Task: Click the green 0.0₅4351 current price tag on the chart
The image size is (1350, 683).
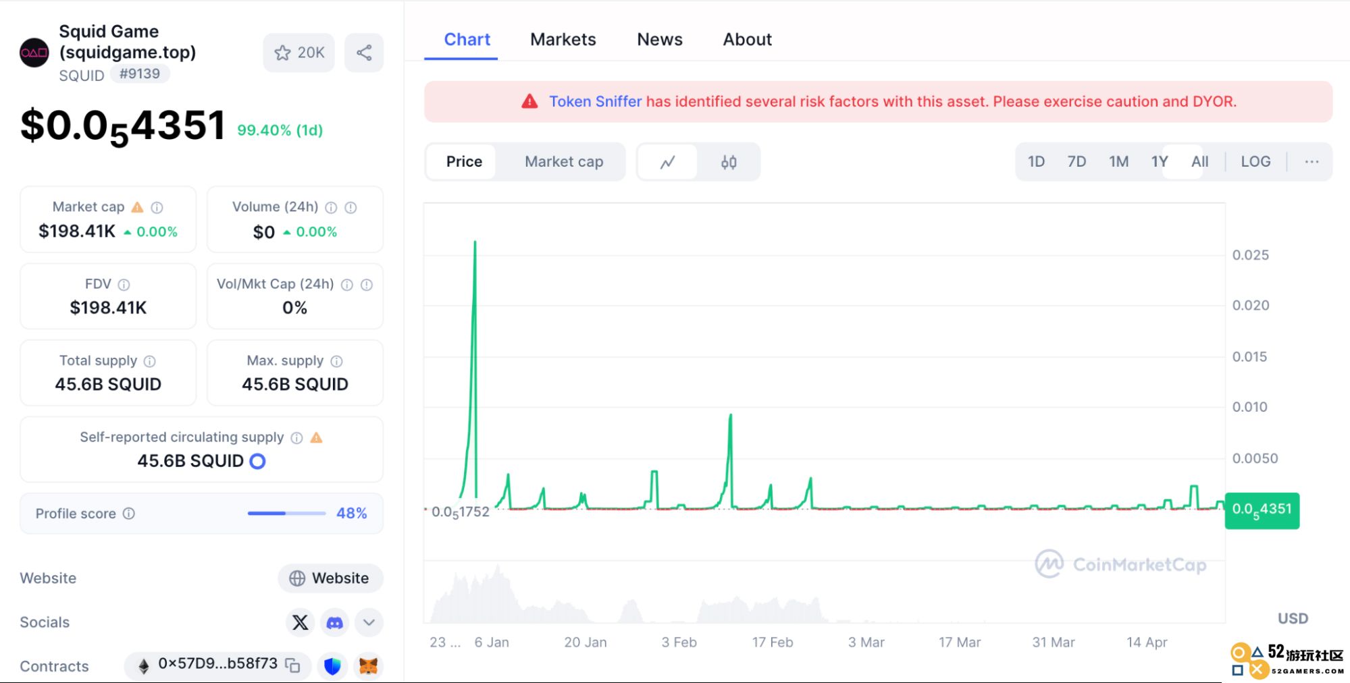Action: pos(1262,510)
